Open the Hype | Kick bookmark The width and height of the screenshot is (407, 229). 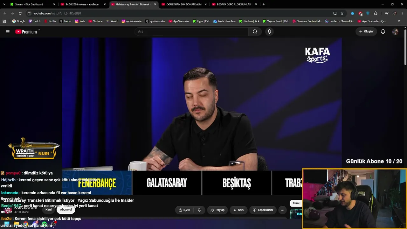[x=201, y=21]
